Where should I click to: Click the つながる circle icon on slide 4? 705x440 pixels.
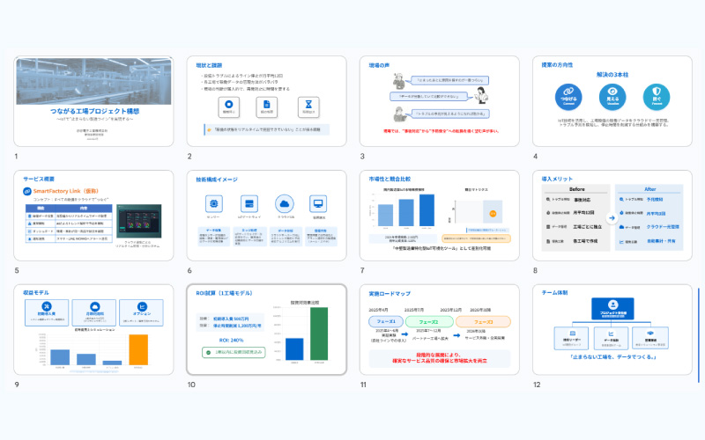click(566, 95)
